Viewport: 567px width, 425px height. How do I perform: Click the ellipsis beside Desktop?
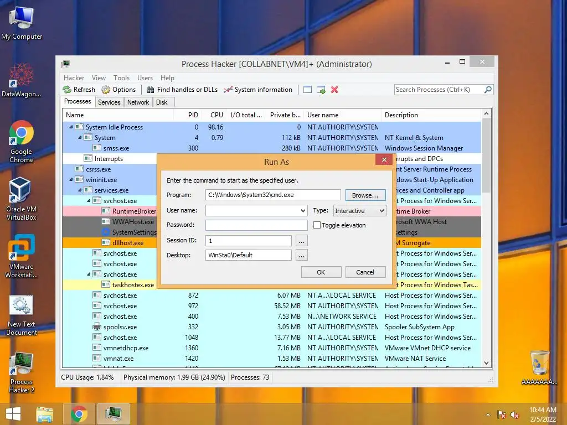point(301,256)
